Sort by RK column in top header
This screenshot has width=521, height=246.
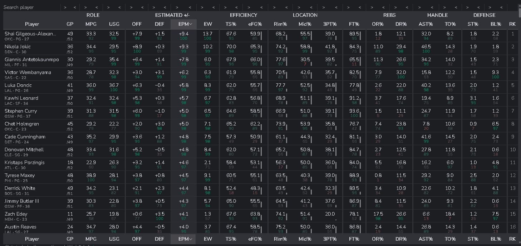tap(512, 24)
